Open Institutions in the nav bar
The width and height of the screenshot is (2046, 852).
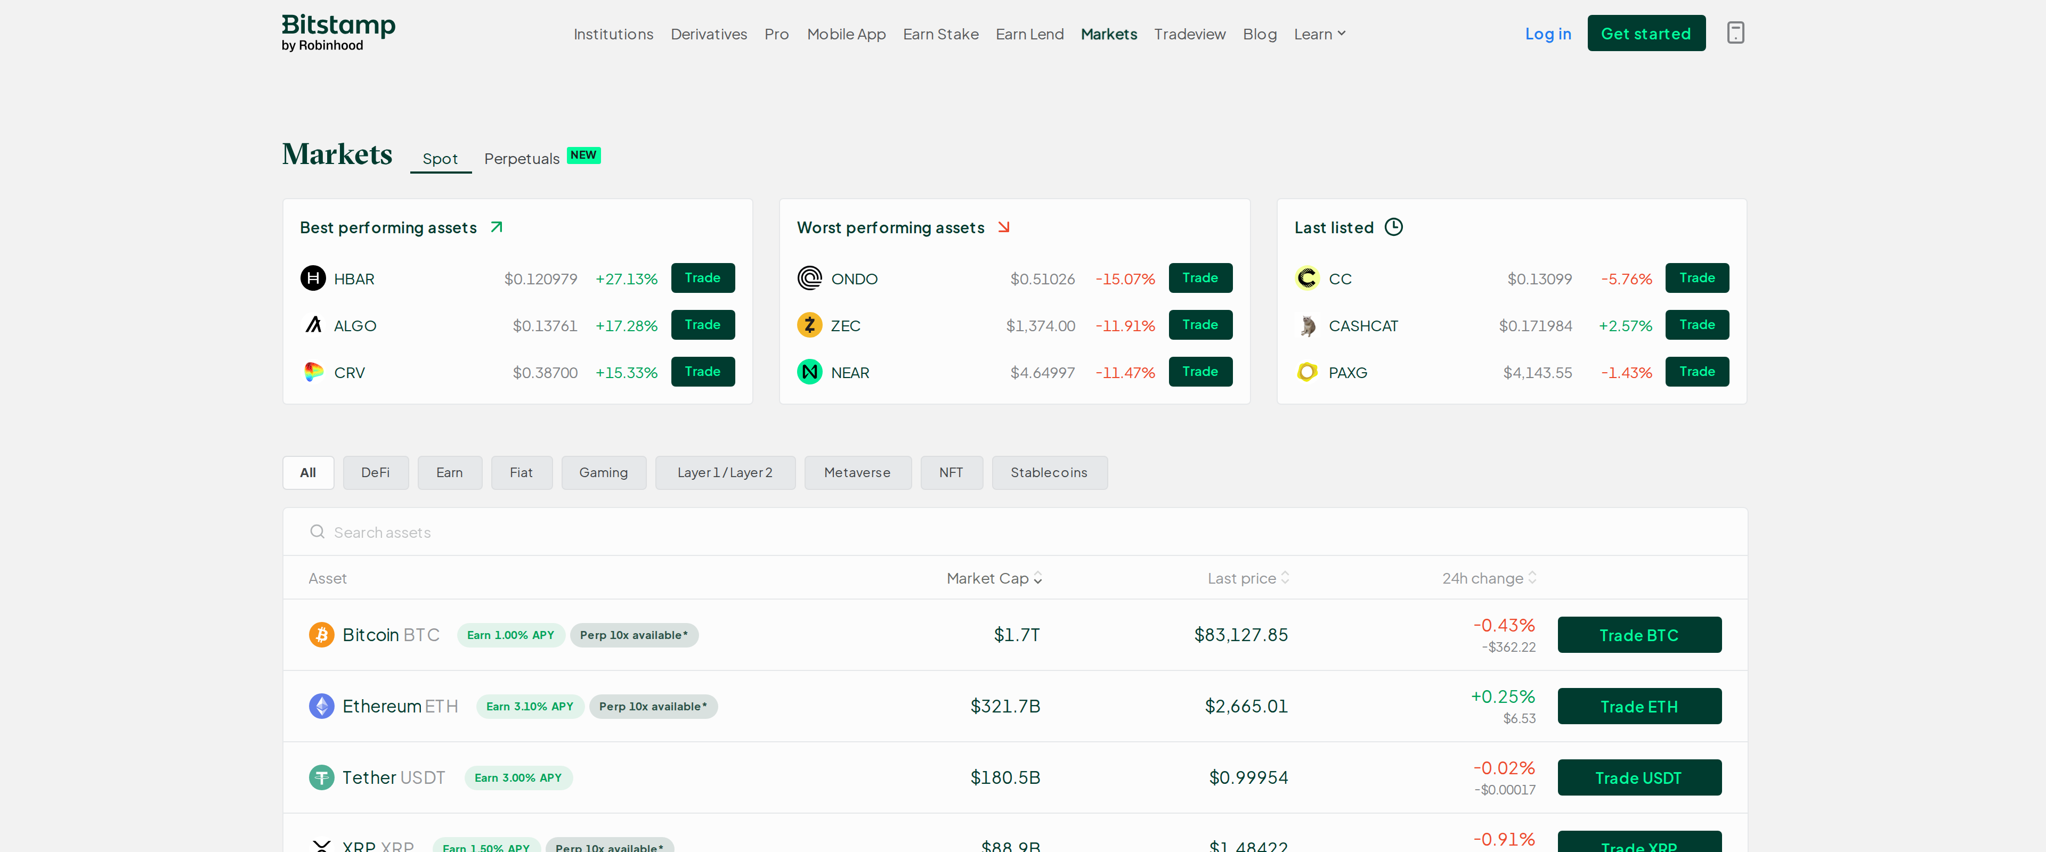(x=613, y=34)
